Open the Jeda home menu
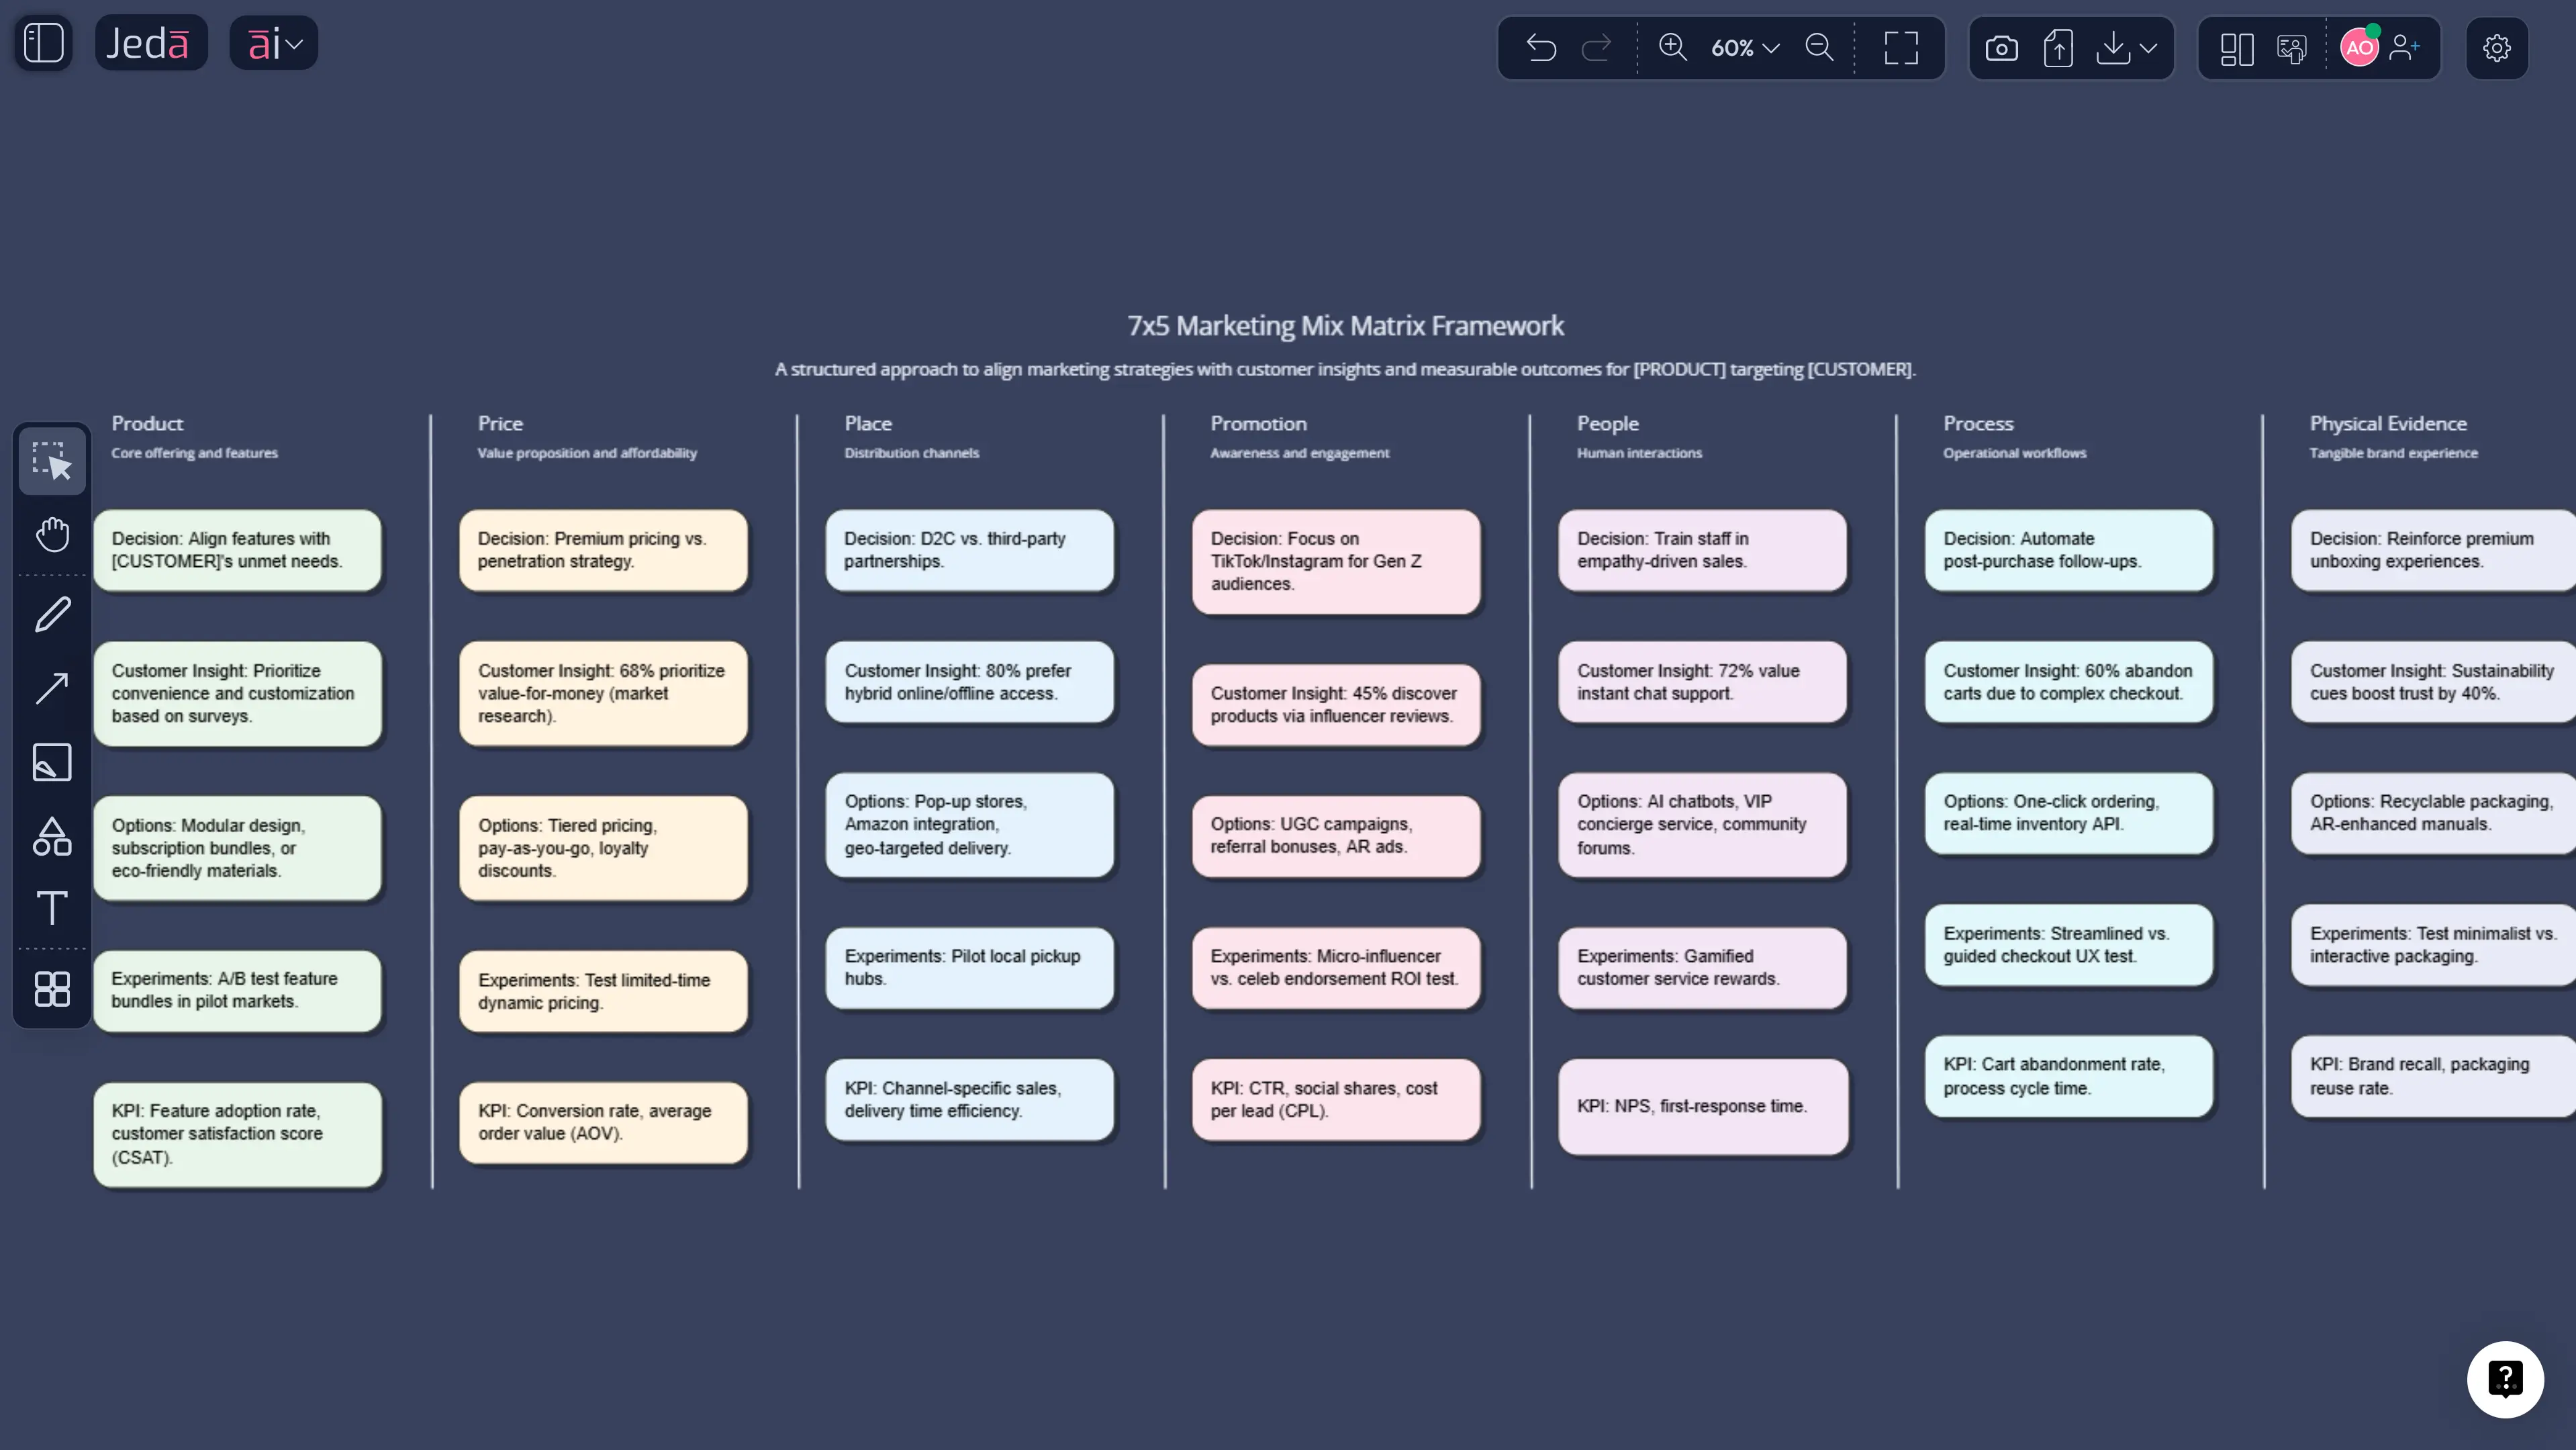This screenshot has width=2576, height=1450. [151, 43]
